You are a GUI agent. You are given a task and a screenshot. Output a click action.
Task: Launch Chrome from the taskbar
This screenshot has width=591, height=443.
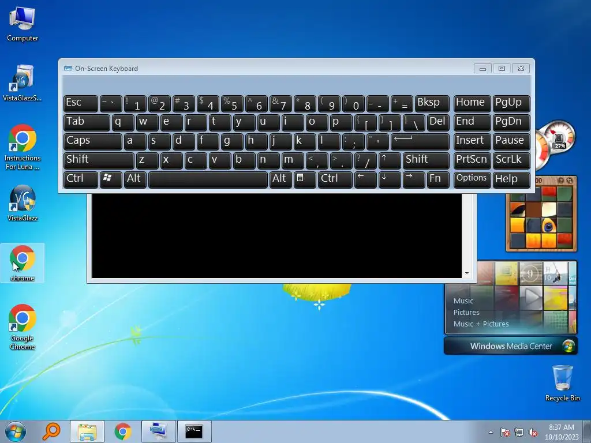123,431
